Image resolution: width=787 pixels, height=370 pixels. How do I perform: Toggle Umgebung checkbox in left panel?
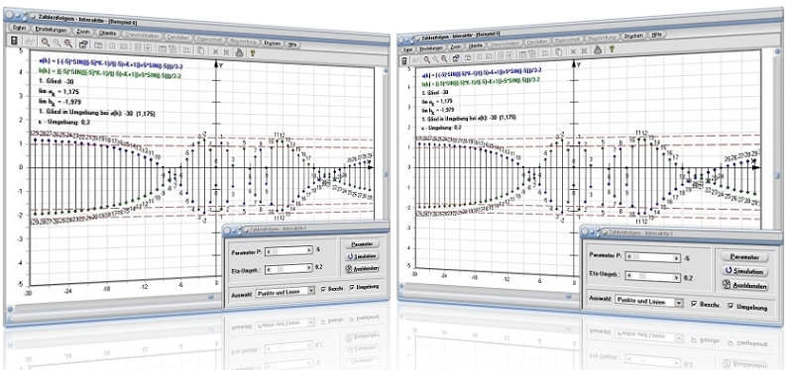coord(352,287)
